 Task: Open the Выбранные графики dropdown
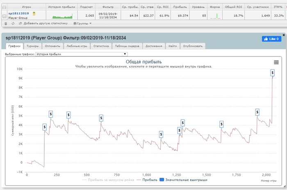point(81,54)
